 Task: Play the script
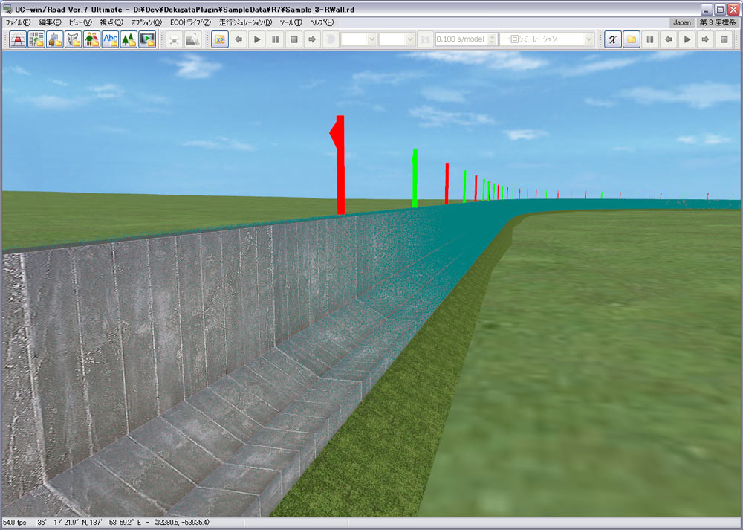687,39
